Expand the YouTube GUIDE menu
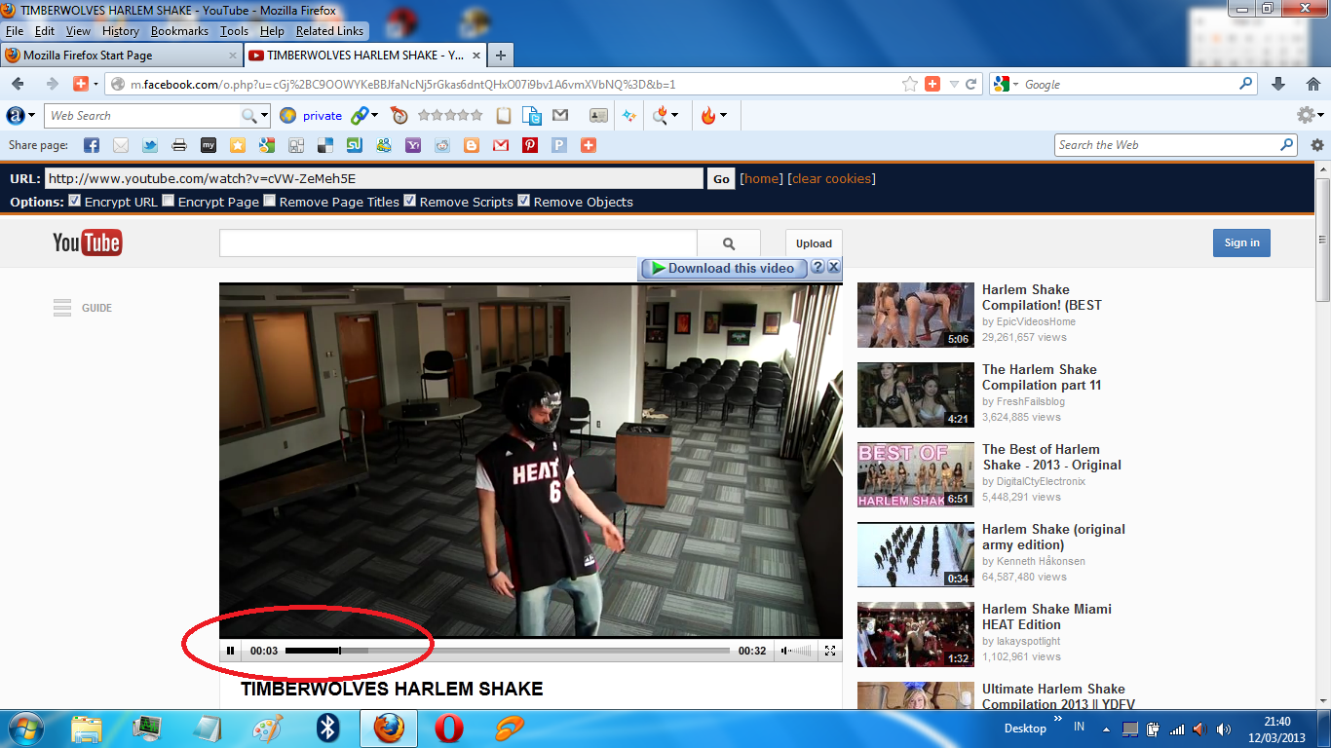This screenshot has width=1331, height=748. (83, 308)
